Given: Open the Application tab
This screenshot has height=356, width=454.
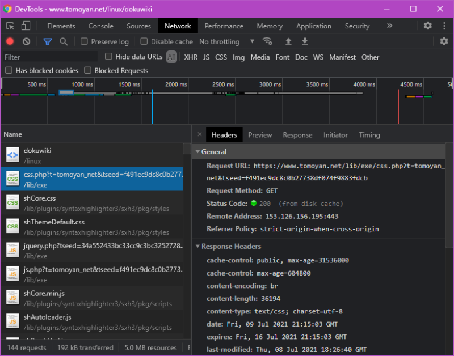Looking at the screenshot, I should [x=314, y=26].
